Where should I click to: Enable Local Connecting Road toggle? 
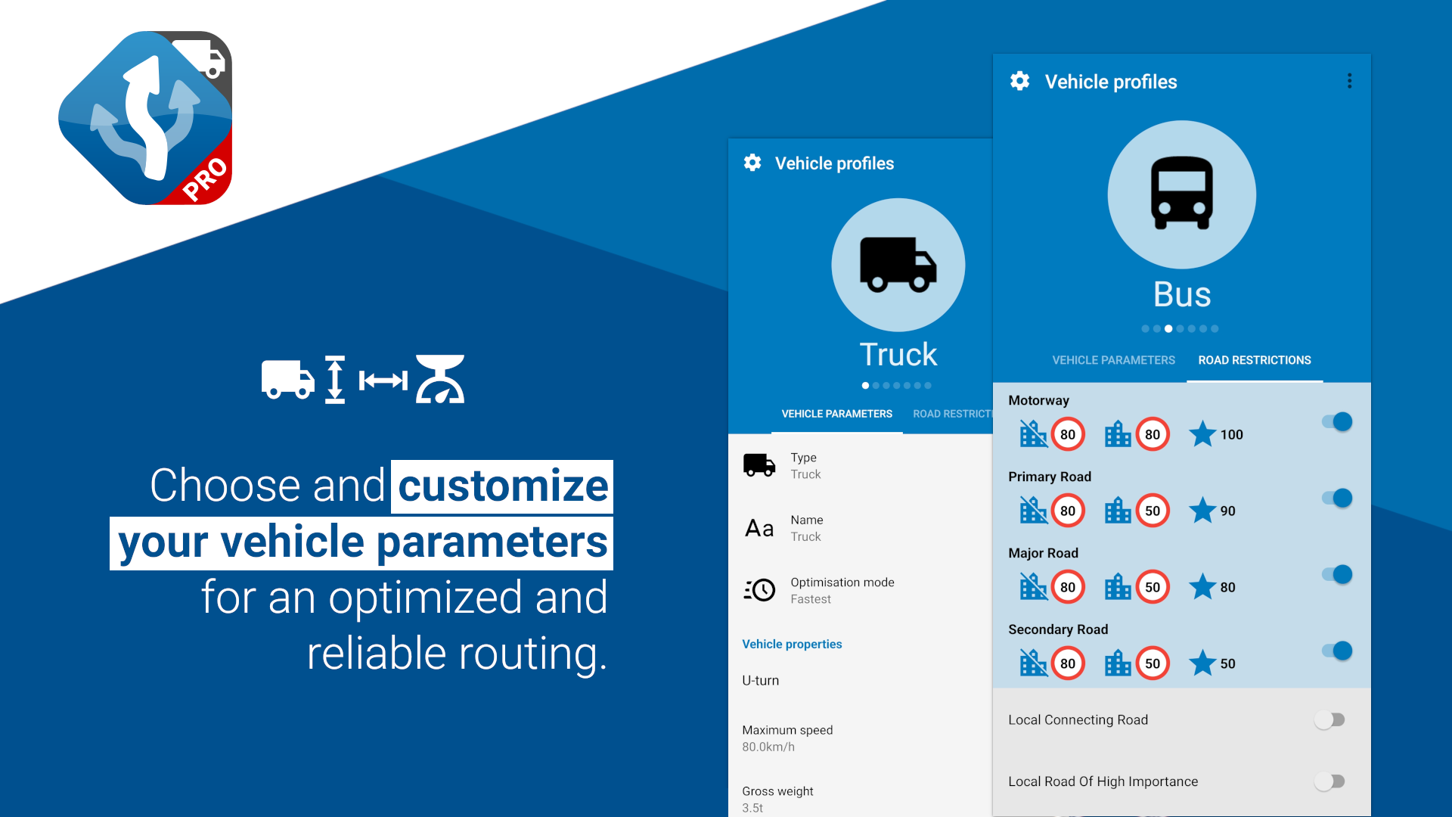coord(1329,719)
